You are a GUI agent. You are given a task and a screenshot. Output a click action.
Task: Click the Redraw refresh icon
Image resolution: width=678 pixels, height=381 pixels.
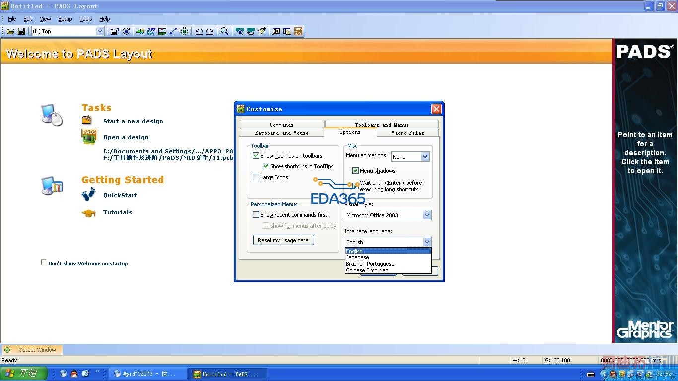tap(251, 31)
